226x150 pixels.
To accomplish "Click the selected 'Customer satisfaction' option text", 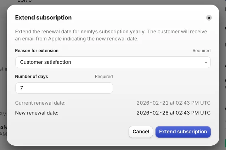I will 46,62.
